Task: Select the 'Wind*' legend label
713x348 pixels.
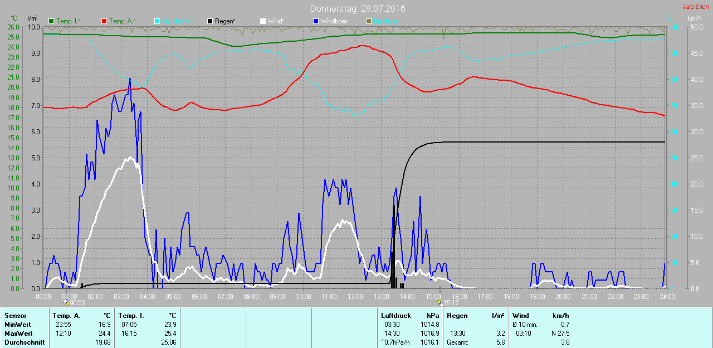Action: [276, 21]
